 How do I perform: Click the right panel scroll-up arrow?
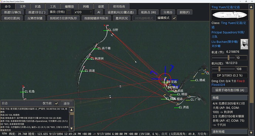click(251, 7)
